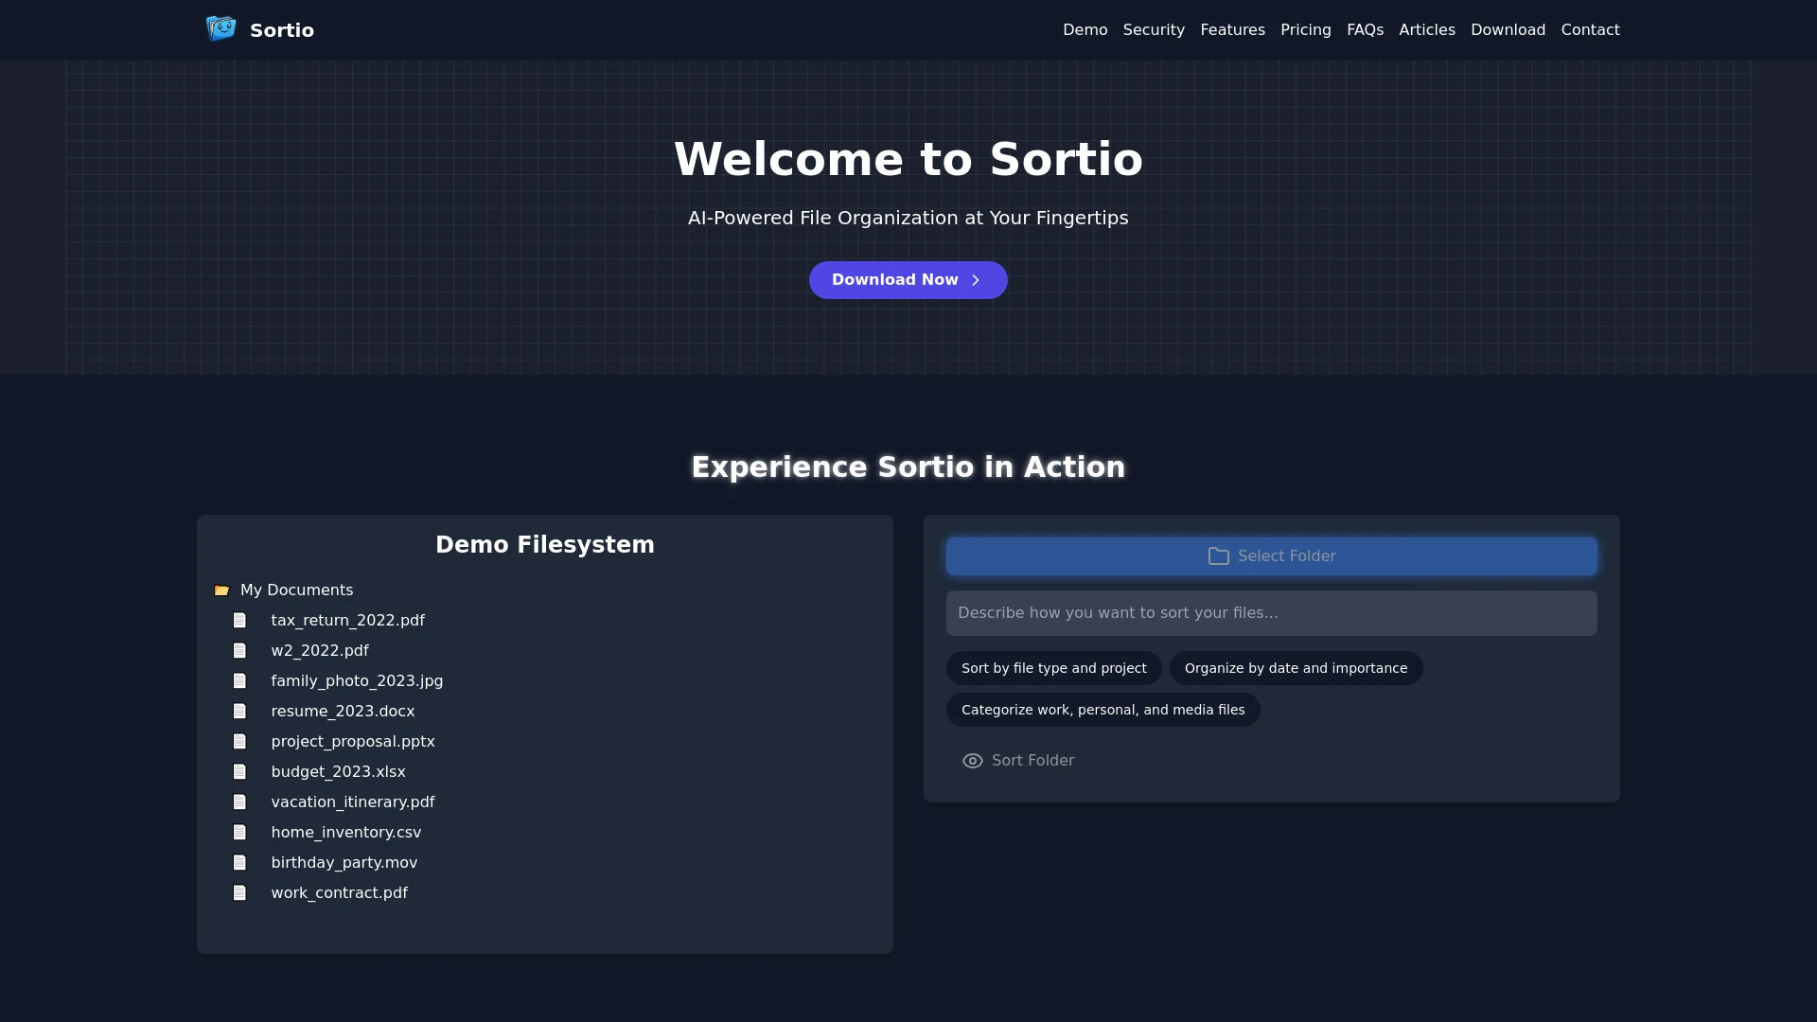Select the 'Organize by date and importance' tag

1296,667
